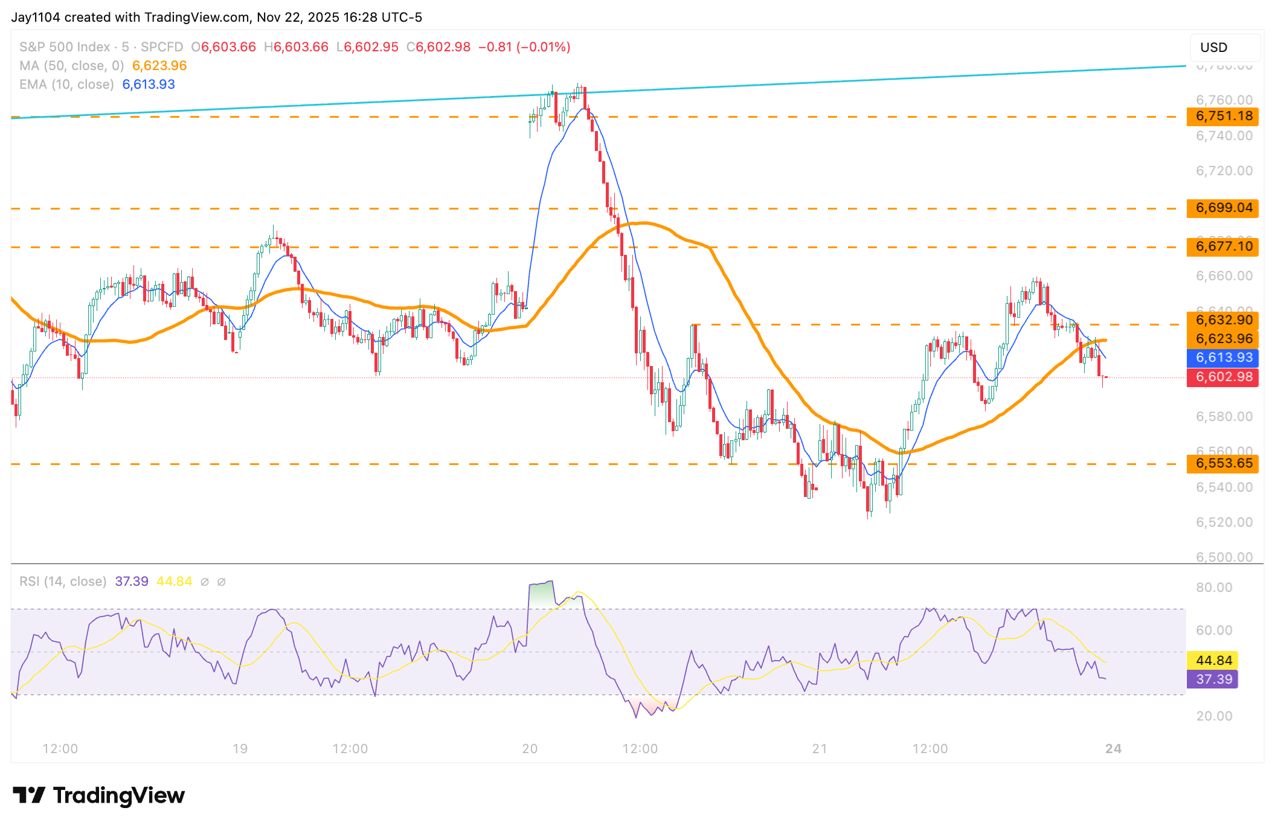
Task: Select the RSI (14, close) indicator label
Action: [x=63, y=581]
